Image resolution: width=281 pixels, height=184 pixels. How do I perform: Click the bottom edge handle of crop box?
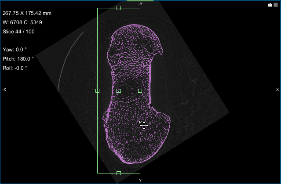coord(119,173)
